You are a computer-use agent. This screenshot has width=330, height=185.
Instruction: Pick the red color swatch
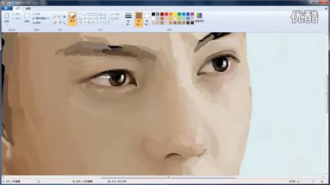pos(166,14)
